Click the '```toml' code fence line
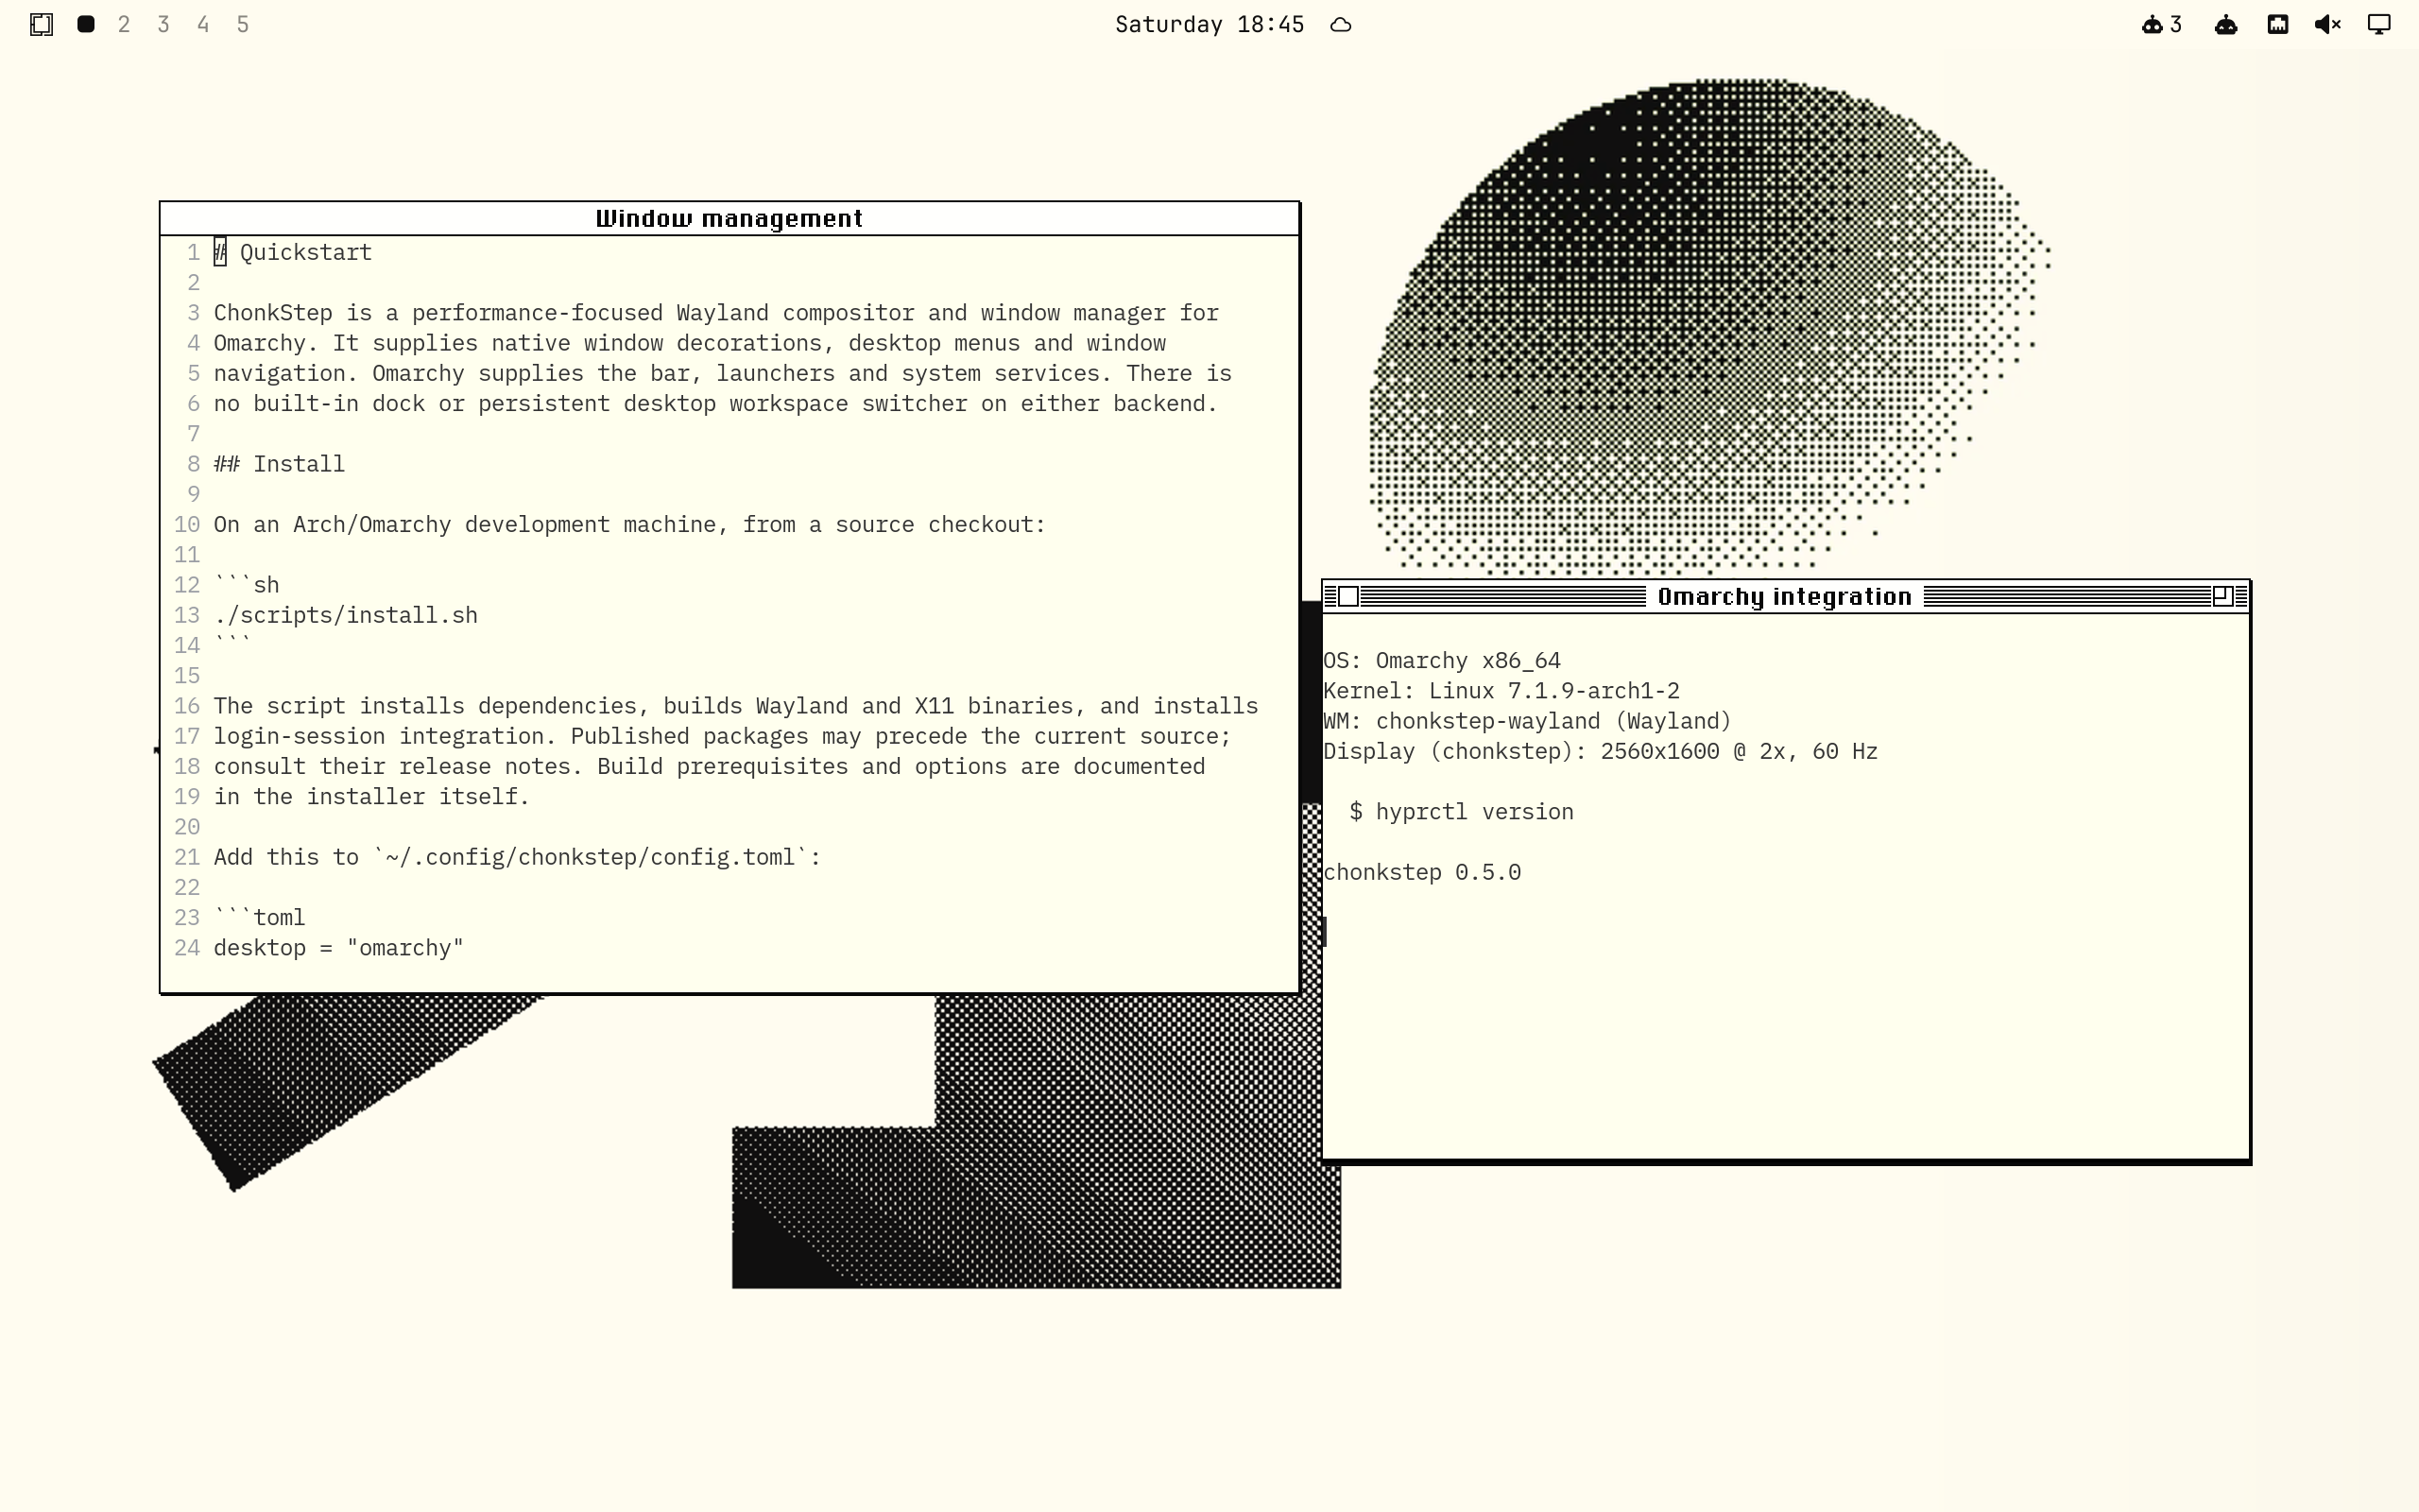This screenshot has height=1512, width=2419. pos(260,918)
